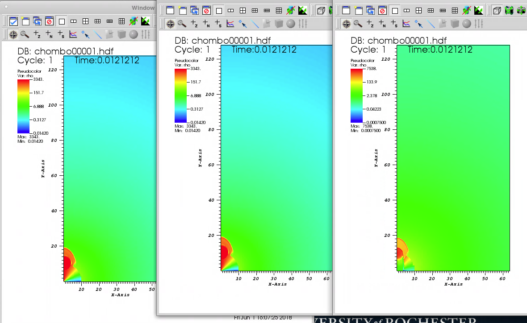Viewport: 527px width, 323px height.
Task: Click the "Max: 7538." legend text
Action: 361,126
